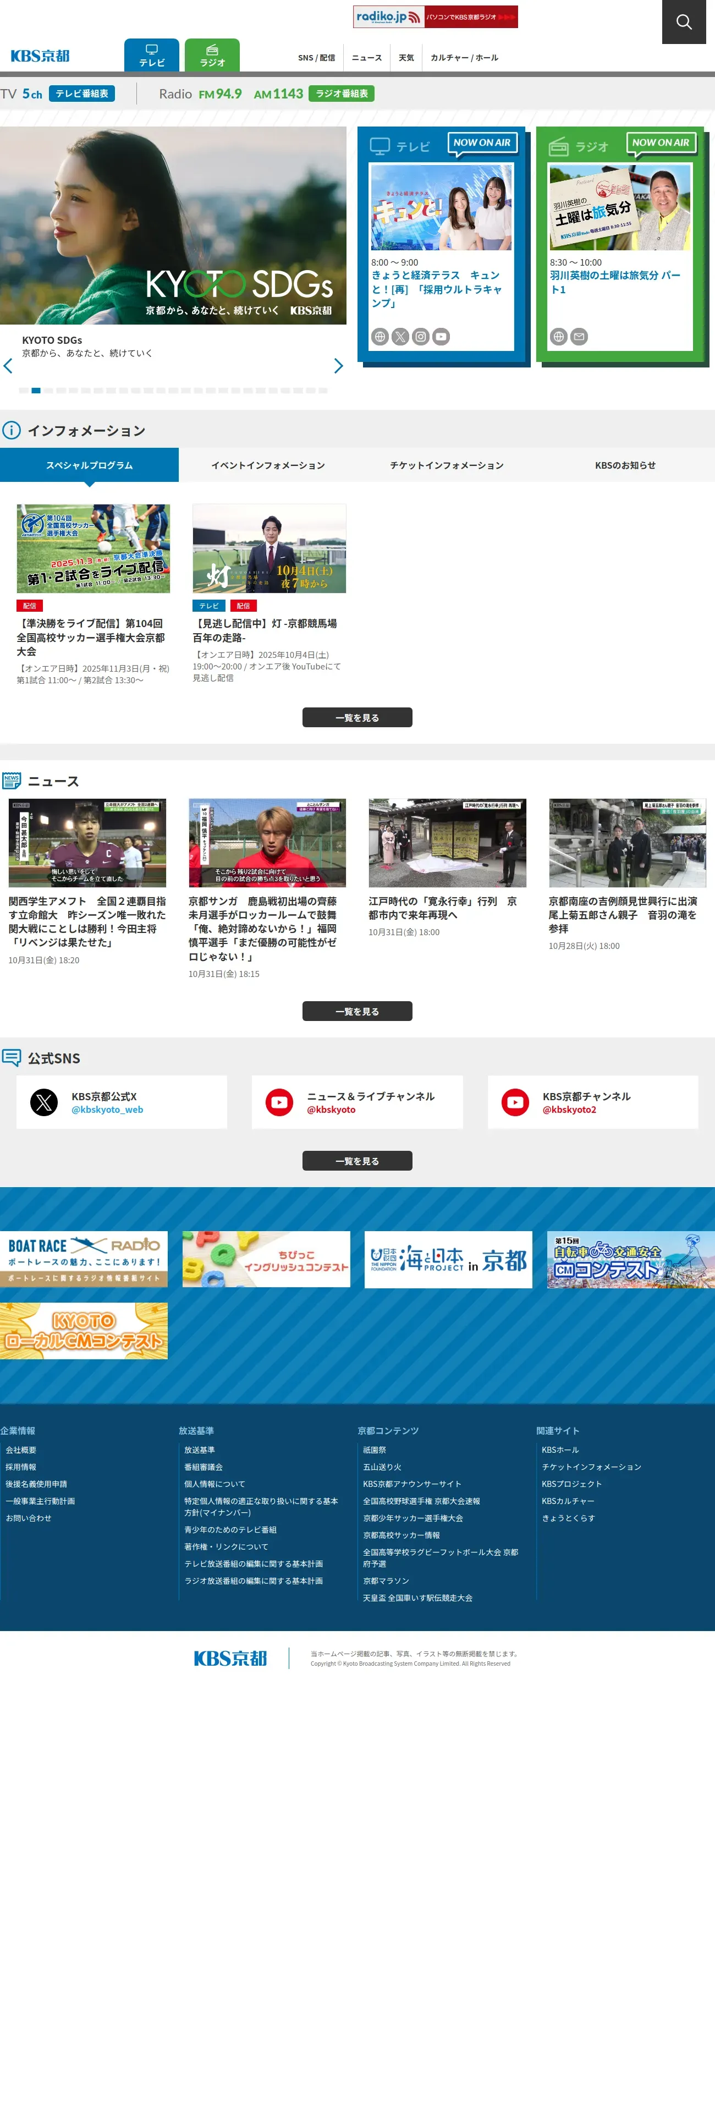This screenshot has height=2119, width=715.
Task: Click 一覧を見る under the Information section
Action: [357, 717]
